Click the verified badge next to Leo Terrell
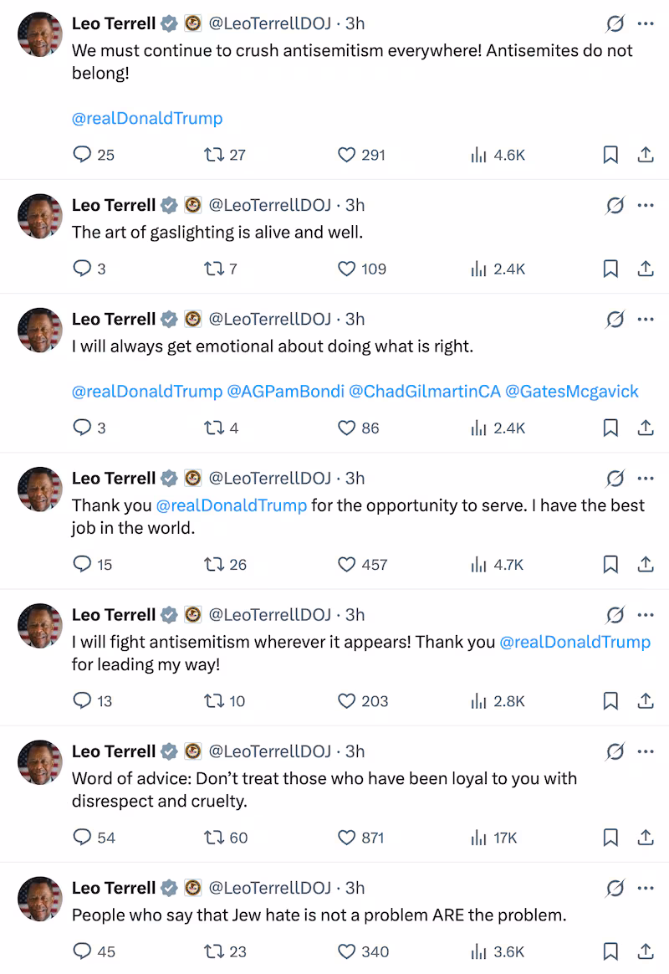Screen dimensions: 669x974 (168, 24)
